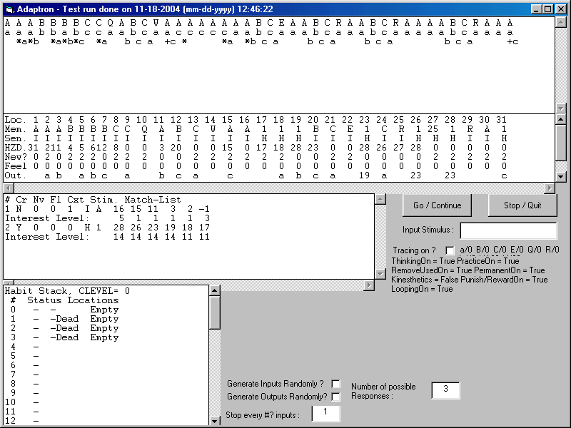Click the right arrow of the memory table horizontal scrollbar
This screenshot has width=571, height=428.
tap(550, 188)
